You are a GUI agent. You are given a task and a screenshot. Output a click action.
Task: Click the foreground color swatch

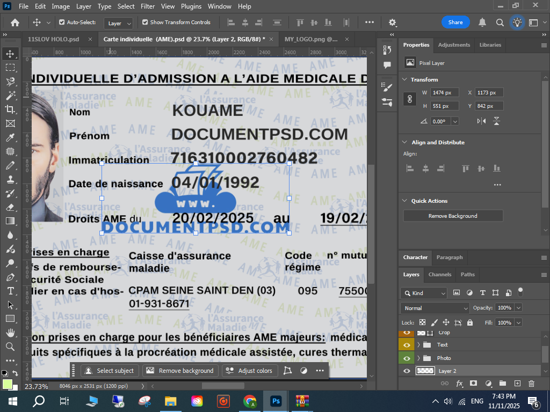coord(8,384)
